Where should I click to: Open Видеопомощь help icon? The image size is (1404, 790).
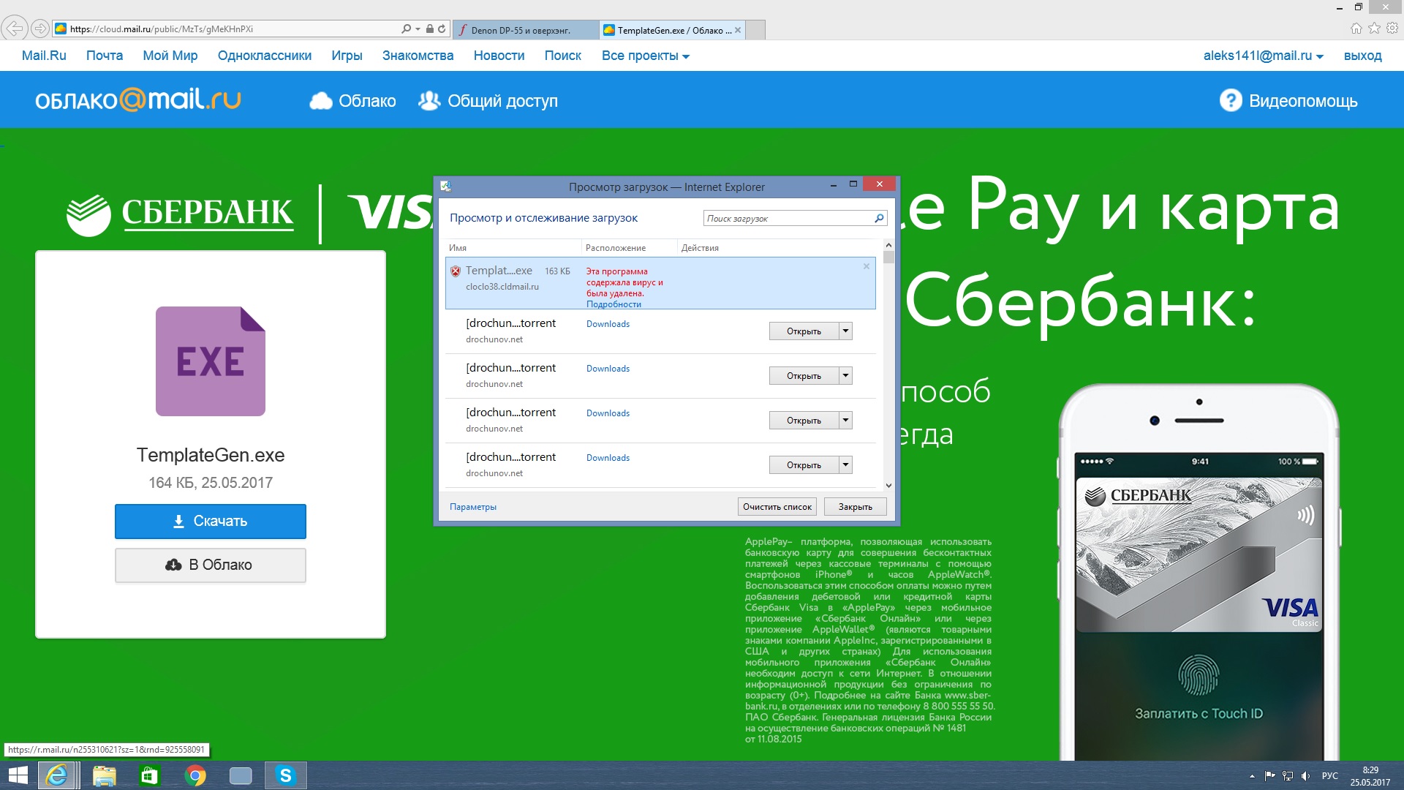click(1231, 101)
